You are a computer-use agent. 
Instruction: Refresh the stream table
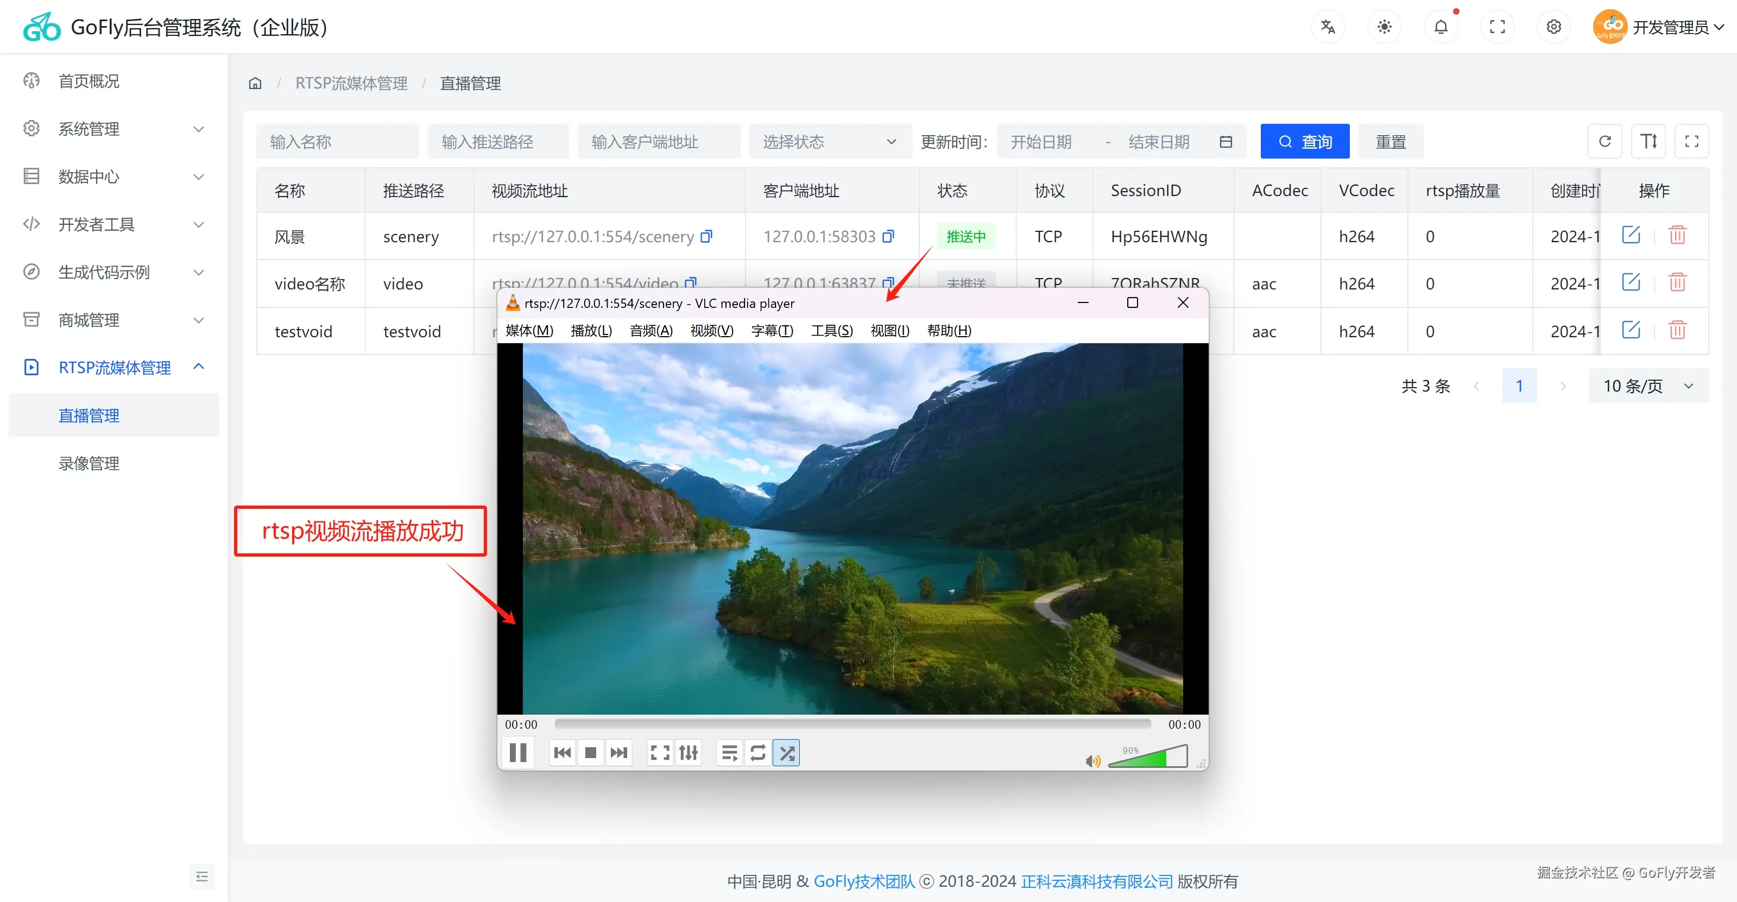[1605, 142]
